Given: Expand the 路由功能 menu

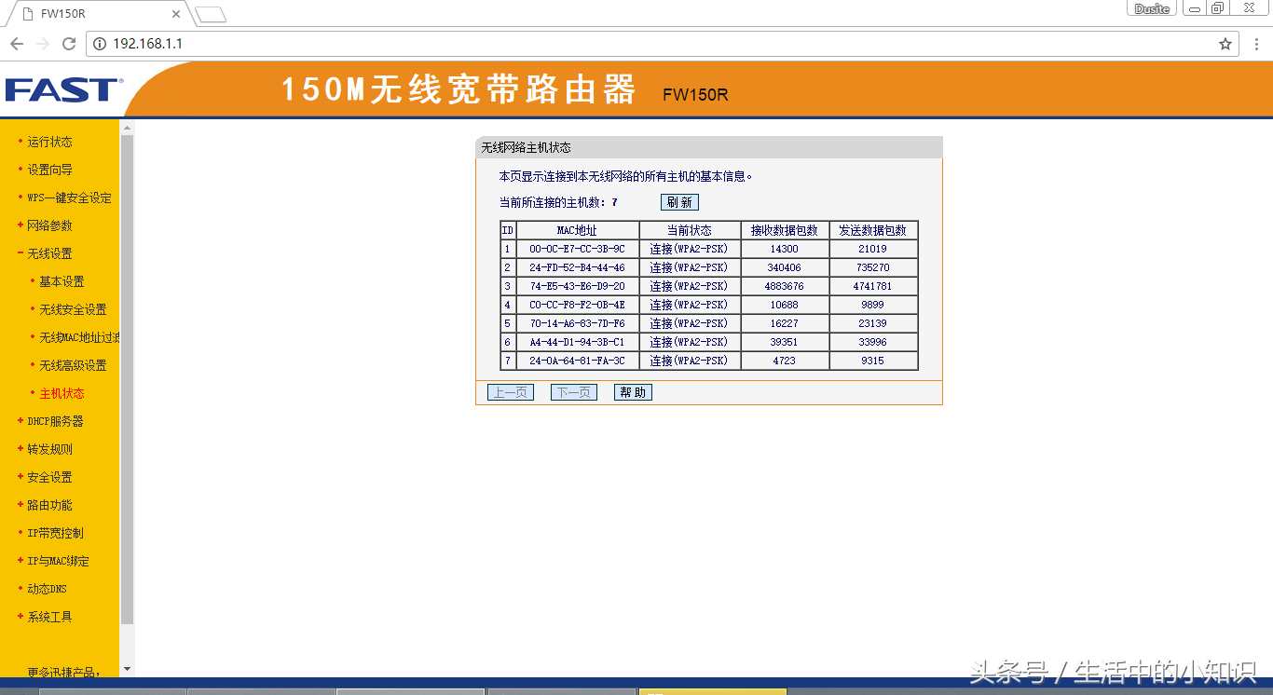Looking at the screenshot, I should click(49, 505).
